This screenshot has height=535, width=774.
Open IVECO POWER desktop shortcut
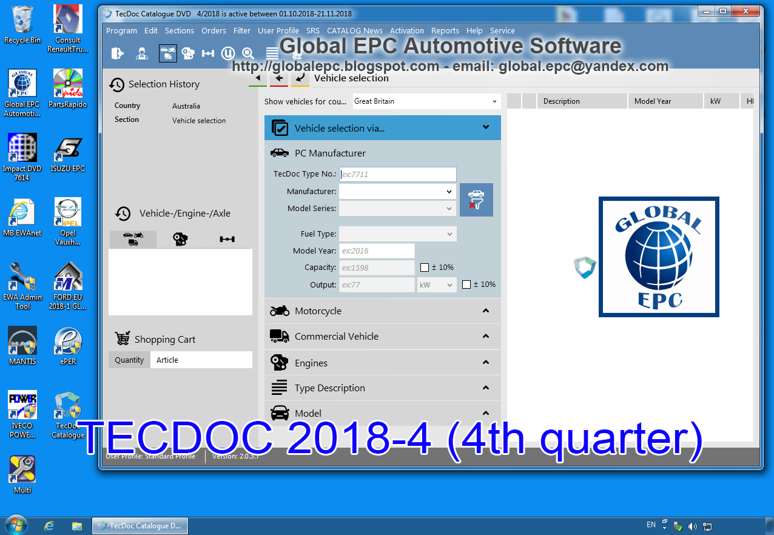click(x=22, y=414)
